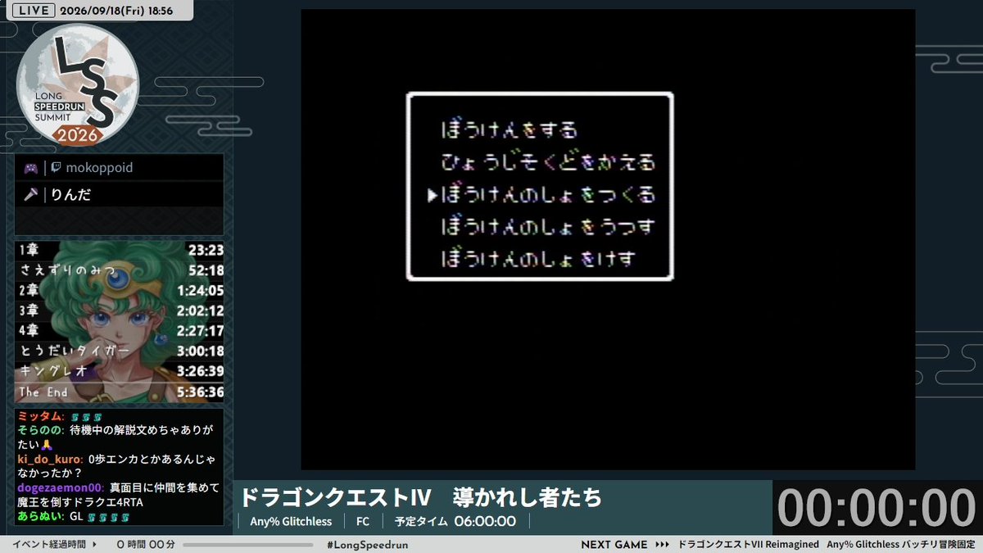Click the commentator name りんだ
The height and width of the screenshot is (553, 983).
71,195
